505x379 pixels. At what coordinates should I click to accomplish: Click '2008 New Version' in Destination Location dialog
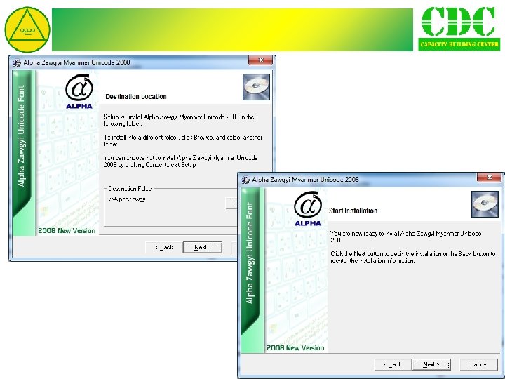(x=67, y=231)
